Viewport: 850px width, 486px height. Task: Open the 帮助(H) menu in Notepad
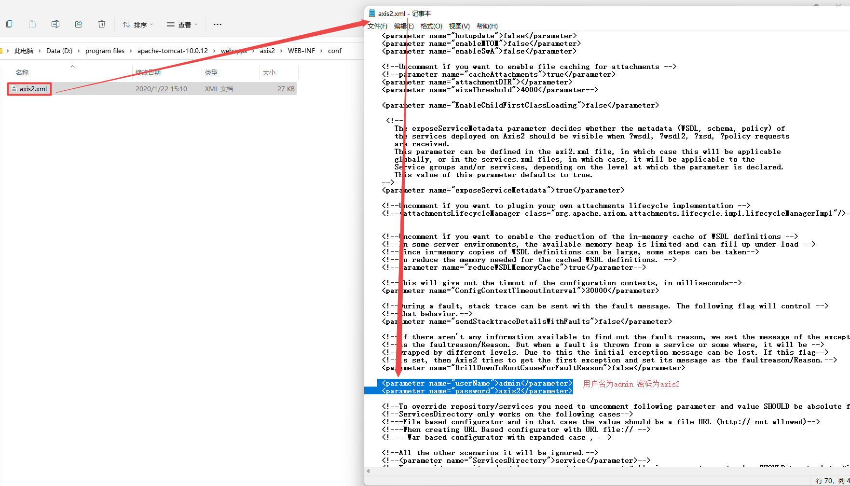point(487,26)
